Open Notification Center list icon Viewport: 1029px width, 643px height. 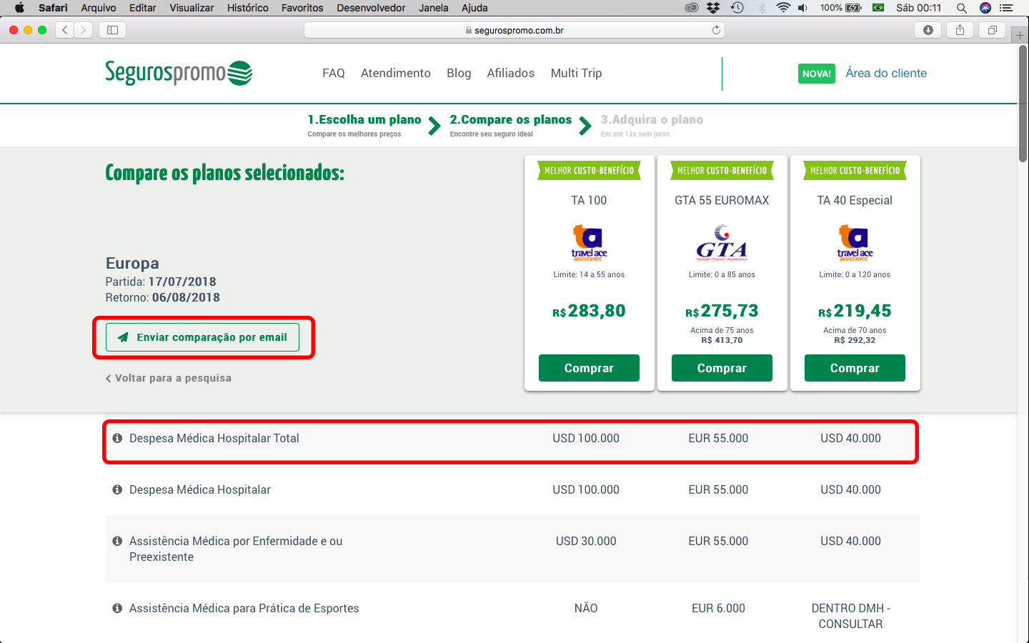[x=1006, y=8]
